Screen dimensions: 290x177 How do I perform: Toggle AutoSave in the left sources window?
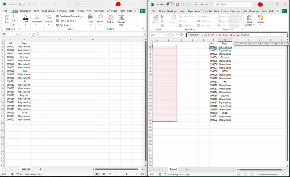pyautogui.click(x=22, y=4)
